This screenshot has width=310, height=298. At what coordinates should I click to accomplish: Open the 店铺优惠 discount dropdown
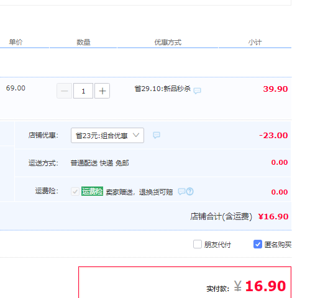click(107, 136)
